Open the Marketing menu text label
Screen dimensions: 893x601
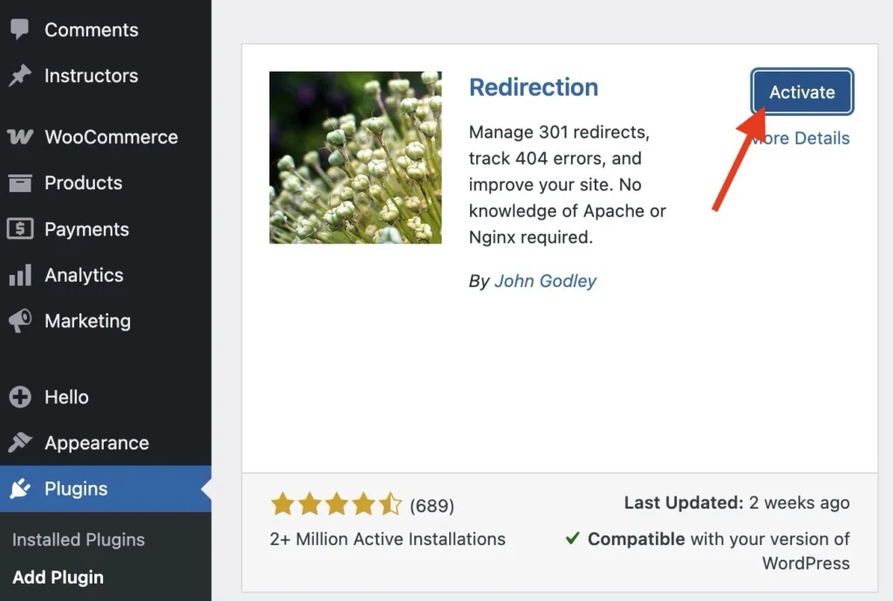87,321
